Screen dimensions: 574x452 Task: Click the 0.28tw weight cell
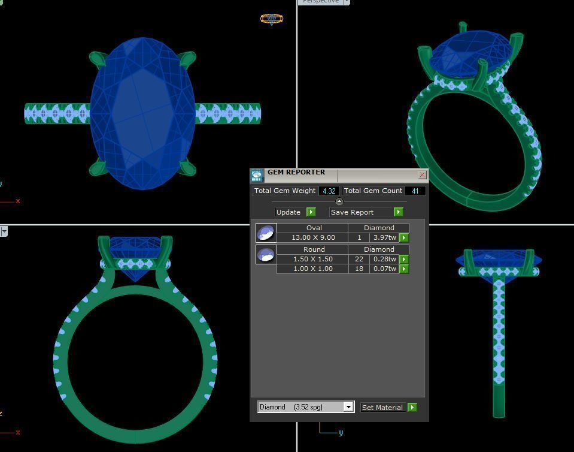[384, 259]
